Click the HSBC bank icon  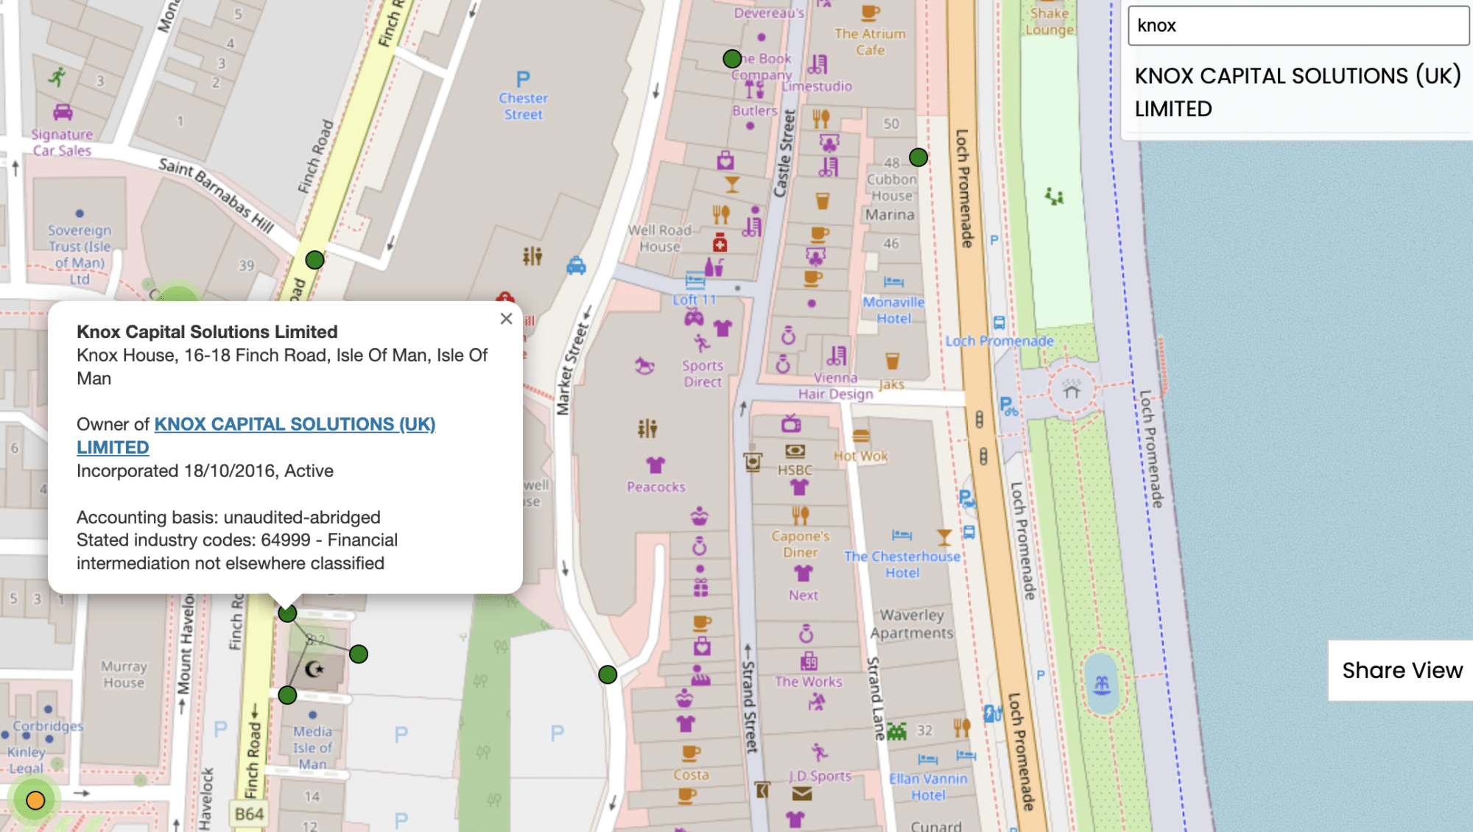(795, 451)
